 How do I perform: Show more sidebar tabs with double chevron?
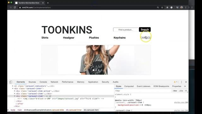pyautogui.click(x=185, y=86)
